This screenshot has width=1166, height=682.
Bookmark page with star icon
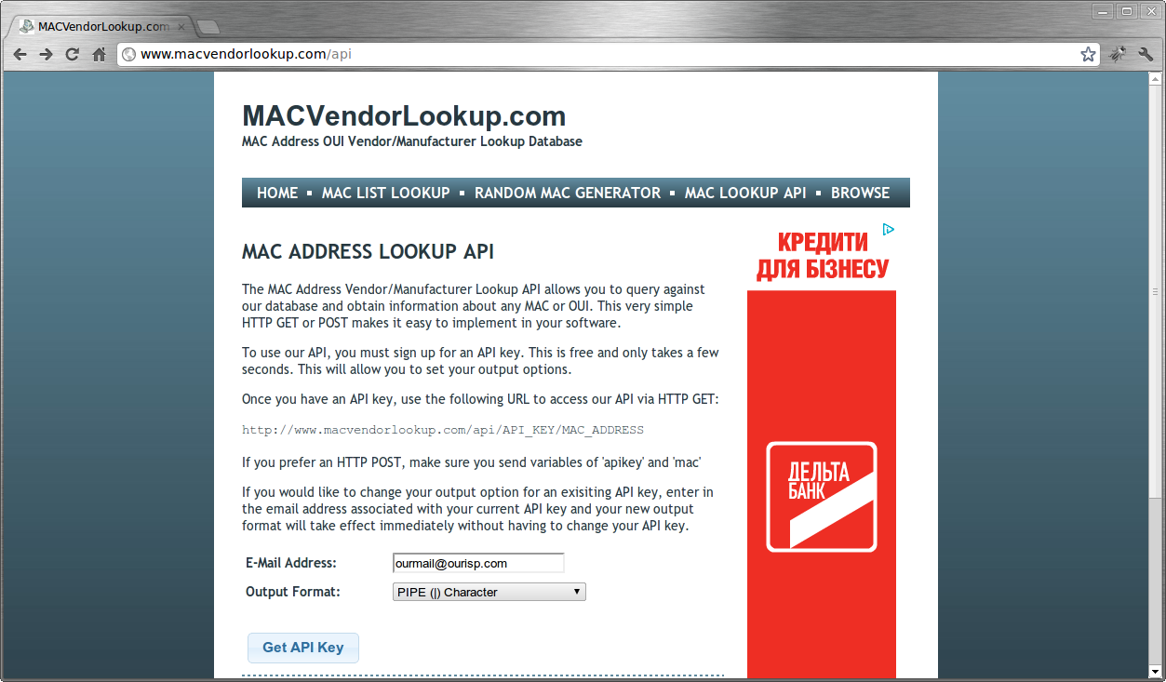tap(1088, 54)
